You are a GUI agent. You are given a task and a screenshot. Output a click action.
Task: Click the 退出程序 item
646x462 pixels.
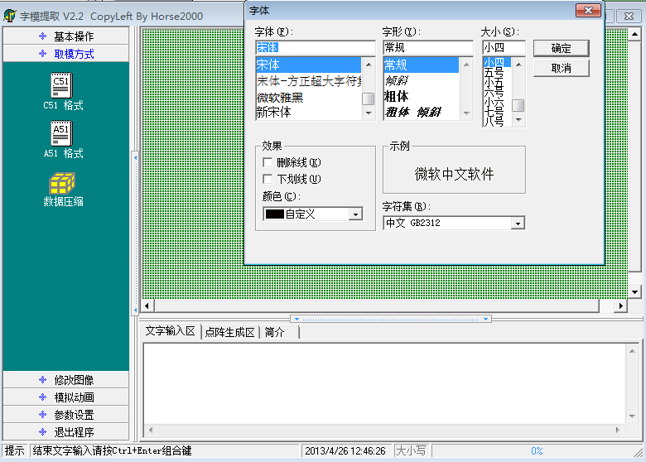(x=66, y=432)
